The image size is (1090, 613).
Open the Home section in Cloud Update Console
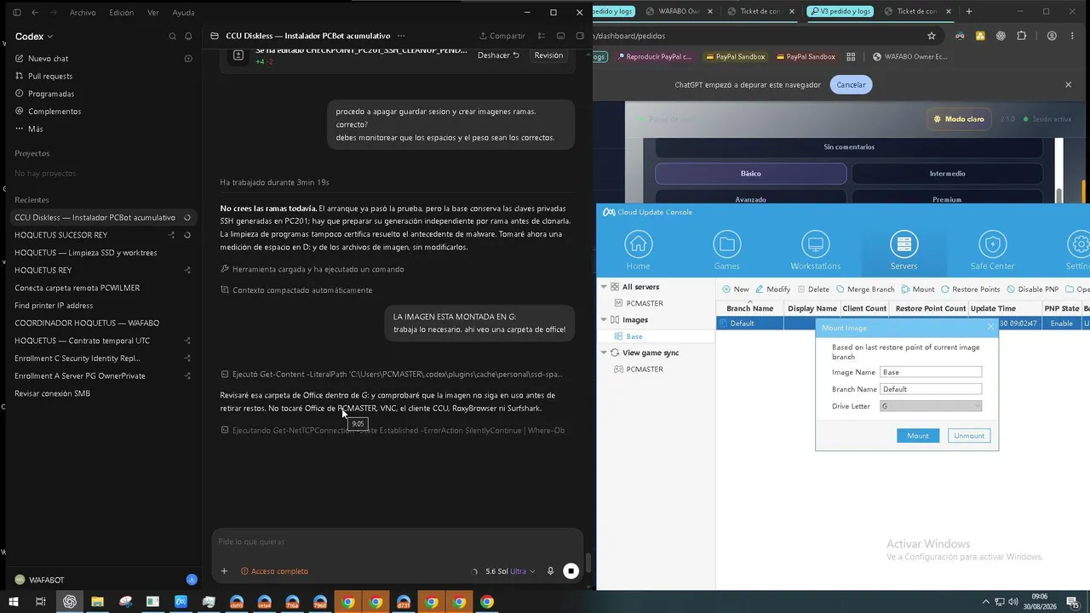coord(639,251)
